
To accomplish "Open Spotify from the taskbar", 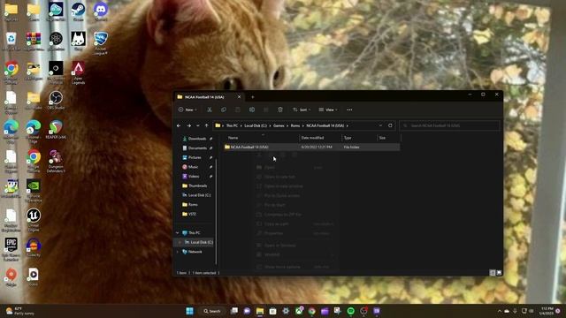I will pyautogui.click(x=350, y=311).
